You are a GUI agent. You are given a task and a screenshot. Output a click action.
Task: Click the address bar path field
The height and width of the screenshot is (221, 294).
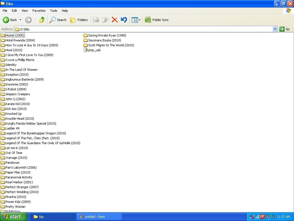coord(144,29)
